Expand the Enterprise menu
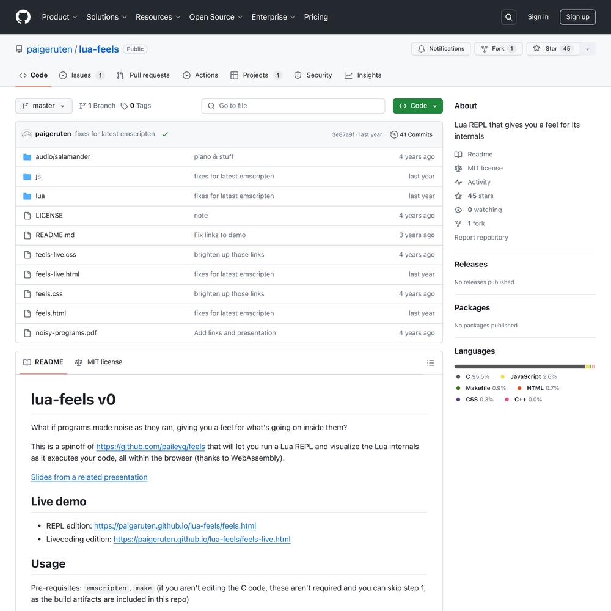The height and width of the screenshot is (611, 611). click(x=273, y=17)
